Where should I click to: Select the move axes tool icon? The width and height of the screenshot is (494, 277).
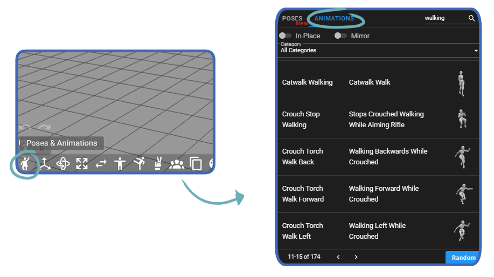45,163
